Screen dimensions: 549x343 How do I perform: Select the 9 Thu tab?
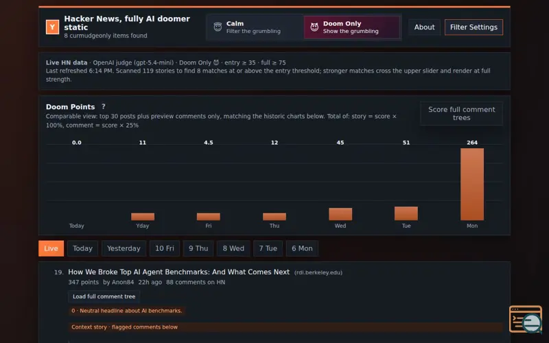click(x=198, y=248)
